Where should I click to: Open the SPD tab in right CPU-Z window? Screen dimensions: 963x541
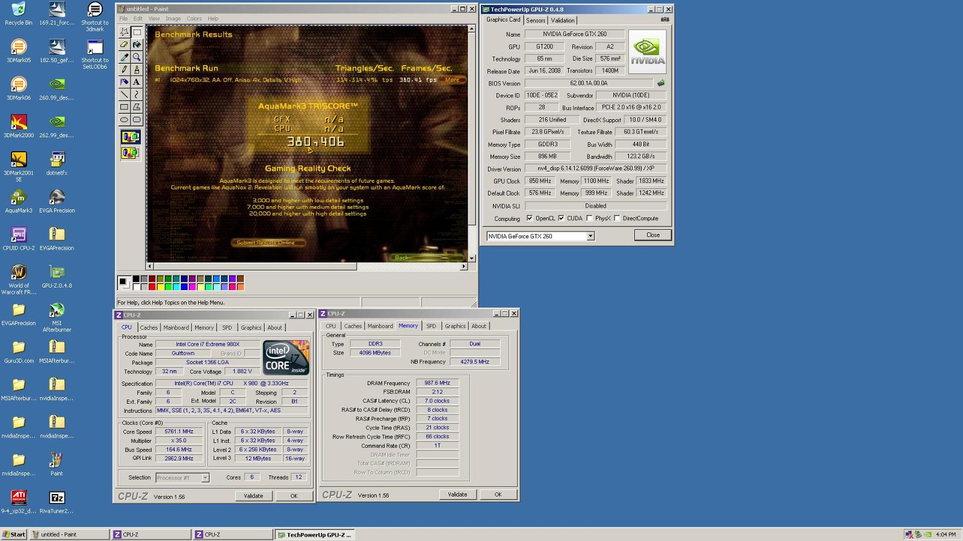tap(431, 326)
